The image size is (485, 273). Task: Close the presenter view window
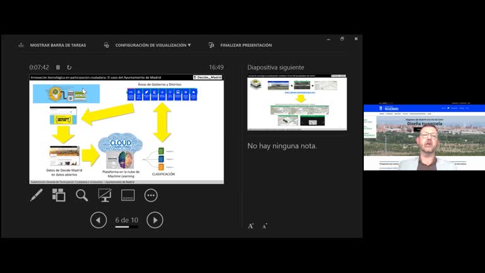(356, 39)
